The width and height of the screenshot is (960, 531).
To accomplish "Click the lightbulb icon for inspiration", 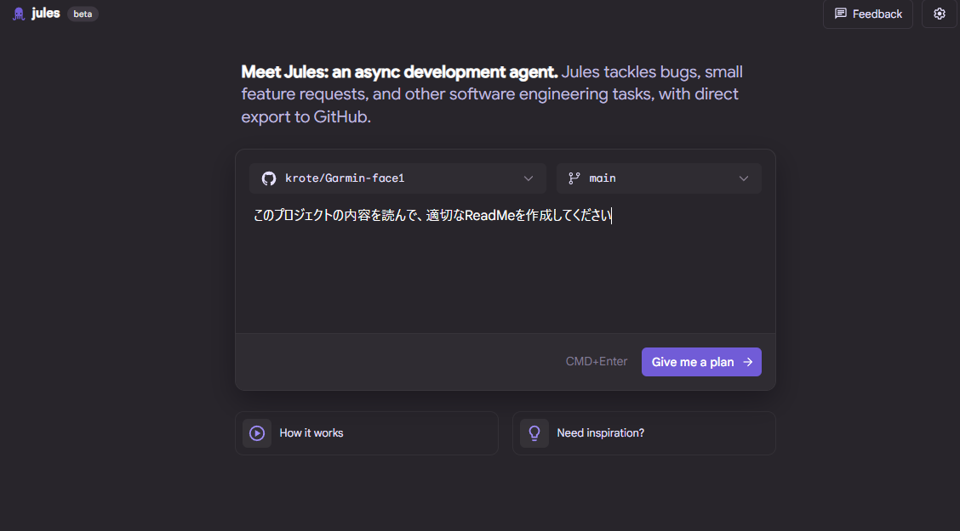I will [x=534, y=433].
